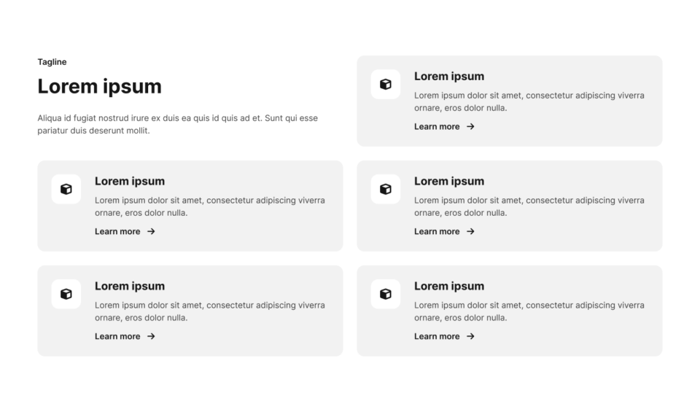Click the cube icon in the bottom-left card
This screenshot has width=700, height=412.
point(66,294)
